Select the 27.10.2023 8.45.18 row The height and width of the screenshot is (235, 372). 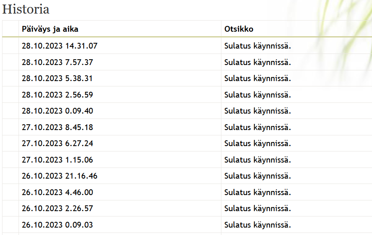point(57,127)
